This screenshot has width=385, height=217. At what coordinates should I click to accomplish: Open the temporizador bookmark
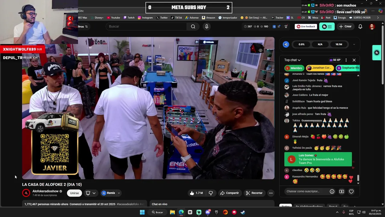[x=228, y=17]
